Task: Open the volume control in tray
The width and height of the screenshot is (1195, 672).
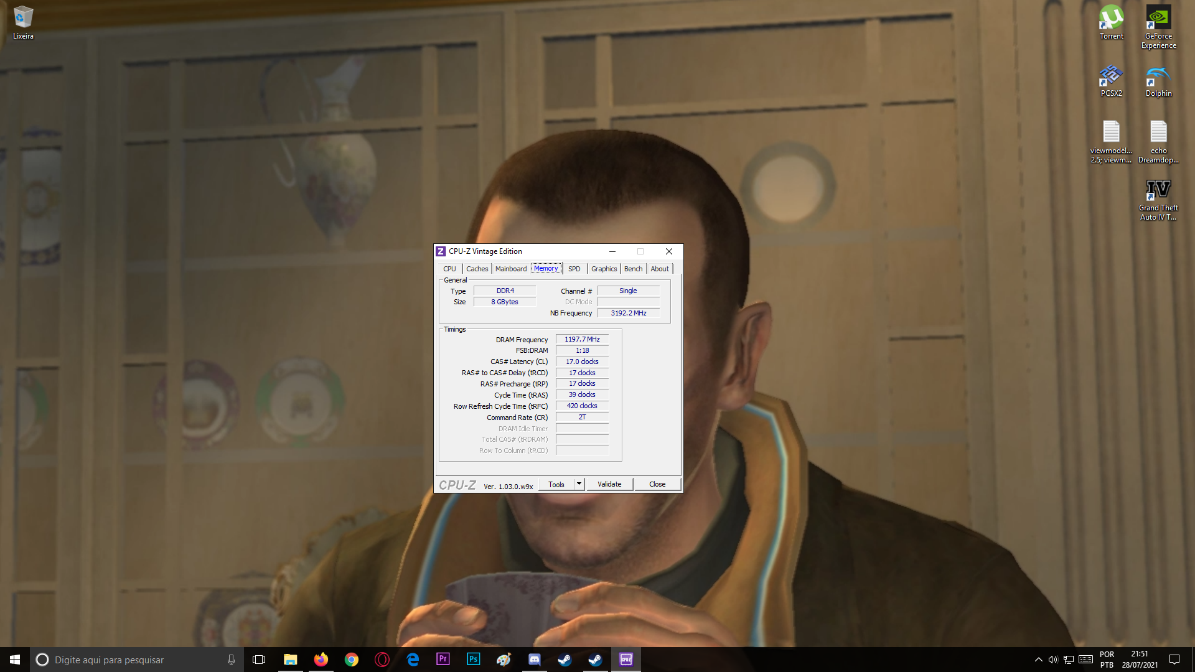Action: pos(1053,660)
